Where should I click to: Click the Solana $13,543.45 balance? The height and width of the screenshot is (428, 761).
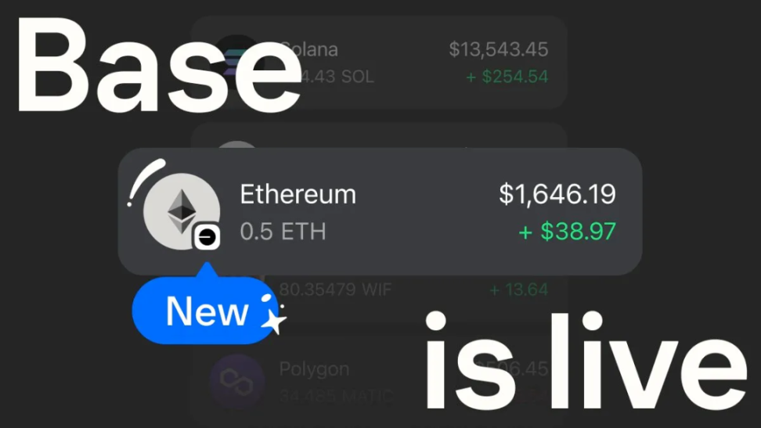499,49
